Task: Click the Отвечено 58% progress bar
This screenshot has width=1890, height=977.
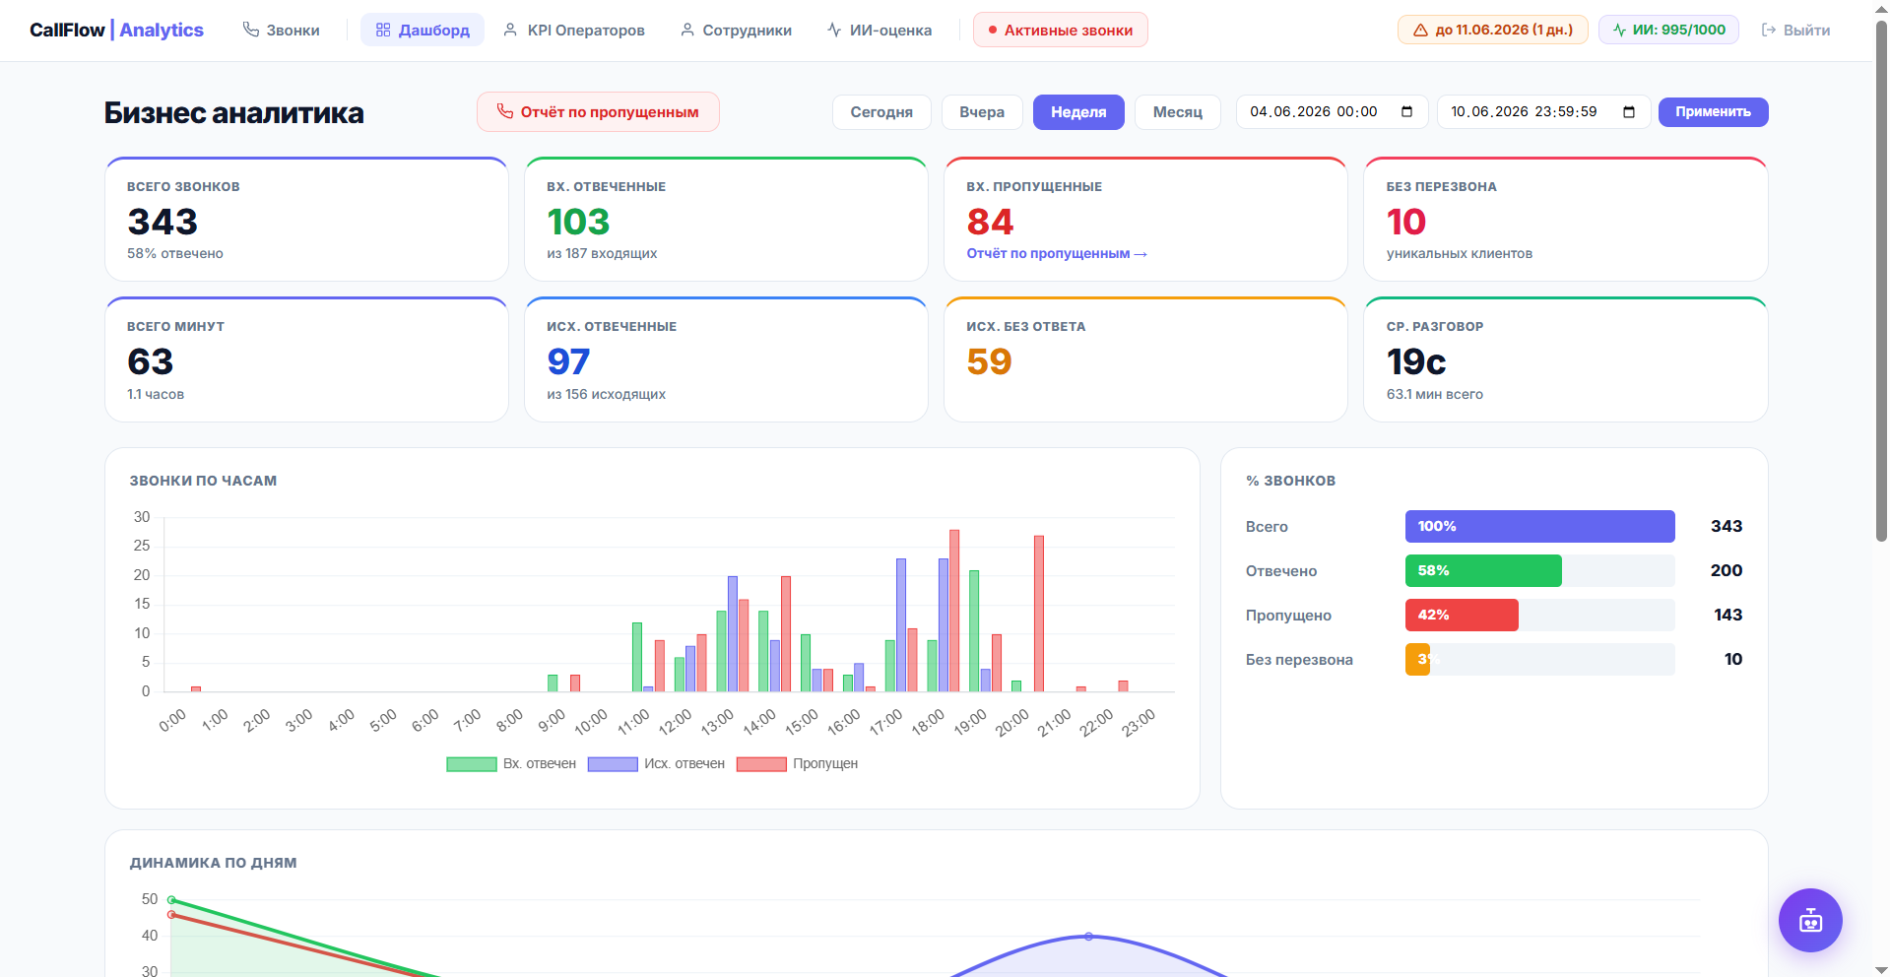Action: click(x=1539, y=570)
